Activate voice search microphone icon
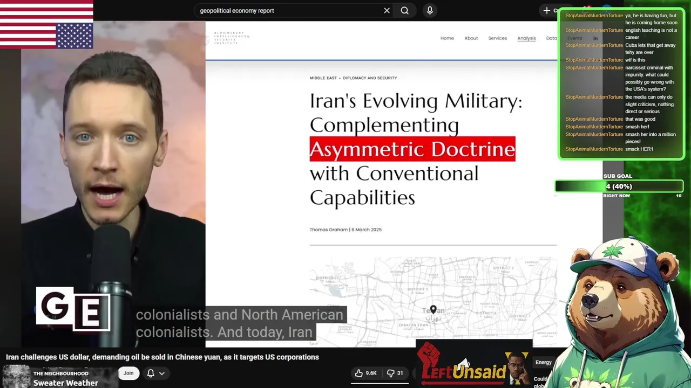 tap(430, 10)
